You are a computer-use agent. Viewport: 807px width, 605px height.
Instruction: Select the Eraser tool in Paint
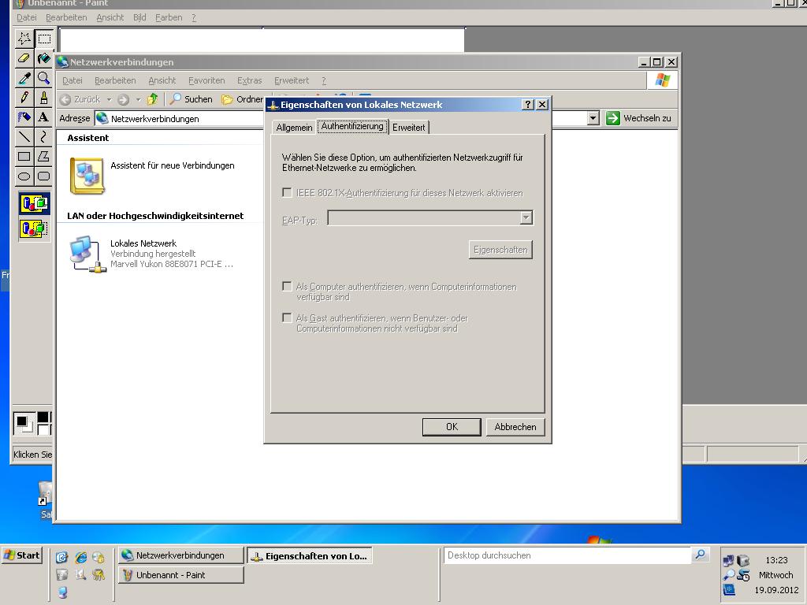click(x=24, y=58)
